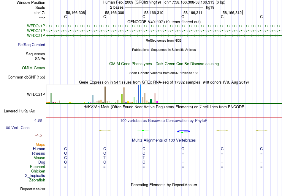Click the horizontal scale bar line
The image size is (282, 196).
[164, 7]
